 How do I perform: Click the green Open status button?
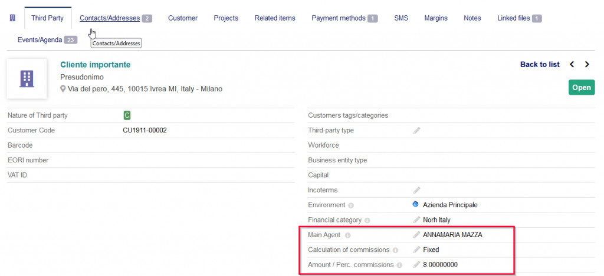[581, 88]
